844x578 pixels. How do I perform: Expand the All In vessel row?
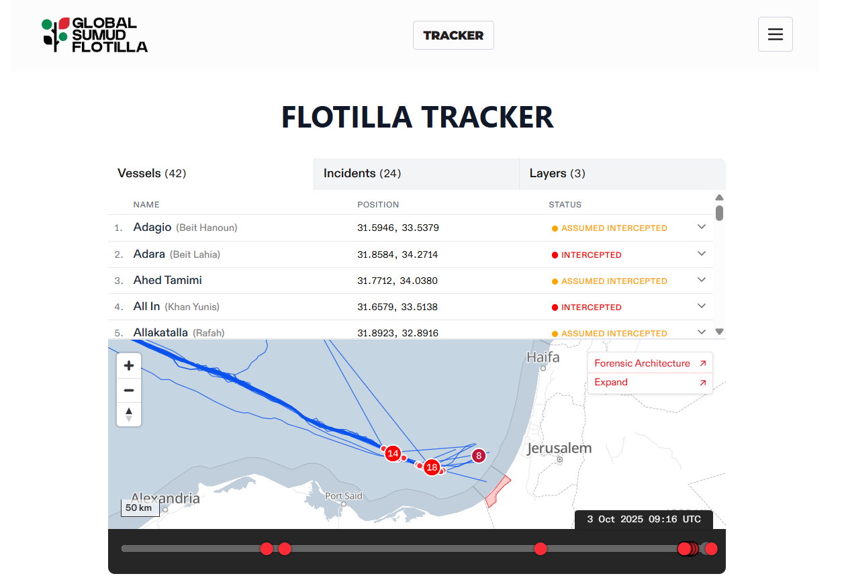(x=701, y=306)
